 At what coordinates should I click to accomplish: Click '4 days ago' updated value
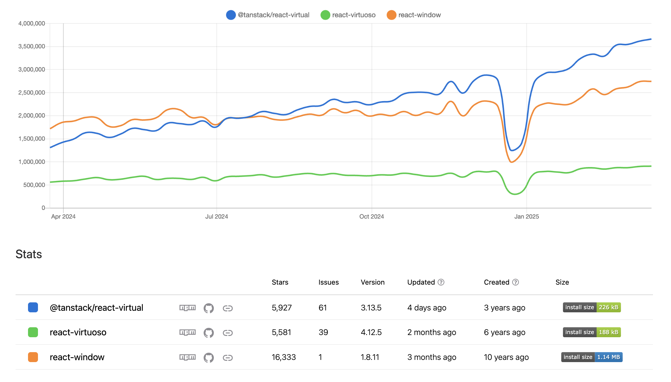pyautogui.click(x=427, y=308)
